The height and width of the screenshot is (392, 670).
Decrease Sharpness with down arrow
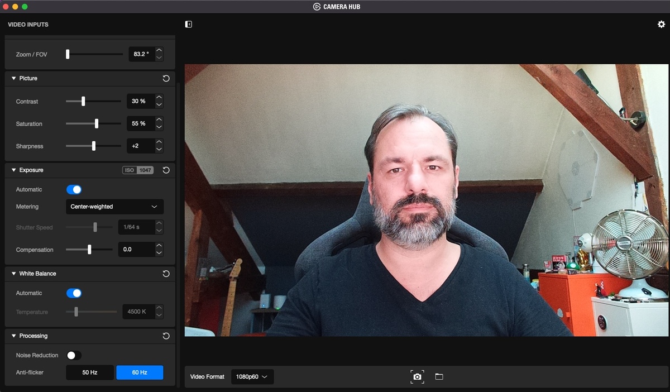(159, 149)
